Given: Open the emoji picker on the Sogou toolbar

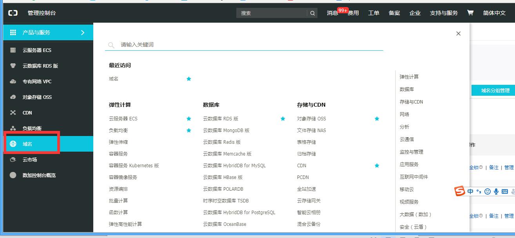Looking at the screenshot, I should (488, 191).
